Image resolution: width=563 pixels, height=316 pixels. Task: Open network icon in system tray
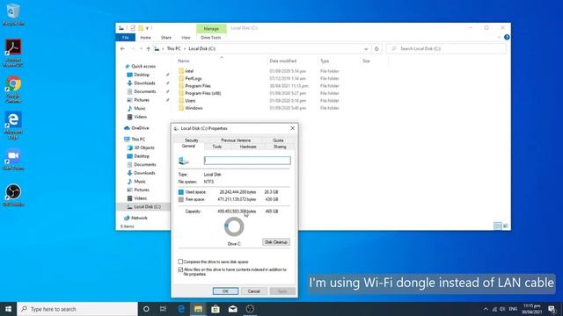point(494,309)
